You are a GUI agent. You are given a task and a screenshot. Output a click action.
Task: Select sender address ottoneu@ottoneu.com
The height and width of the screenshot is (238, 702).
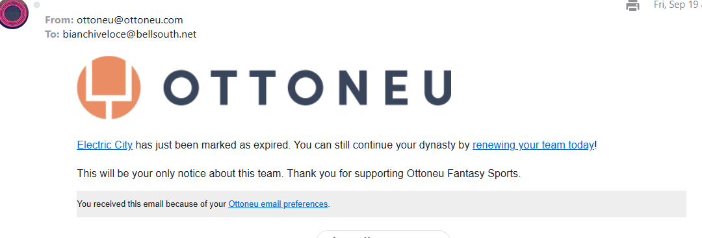(x=130, y=20)
